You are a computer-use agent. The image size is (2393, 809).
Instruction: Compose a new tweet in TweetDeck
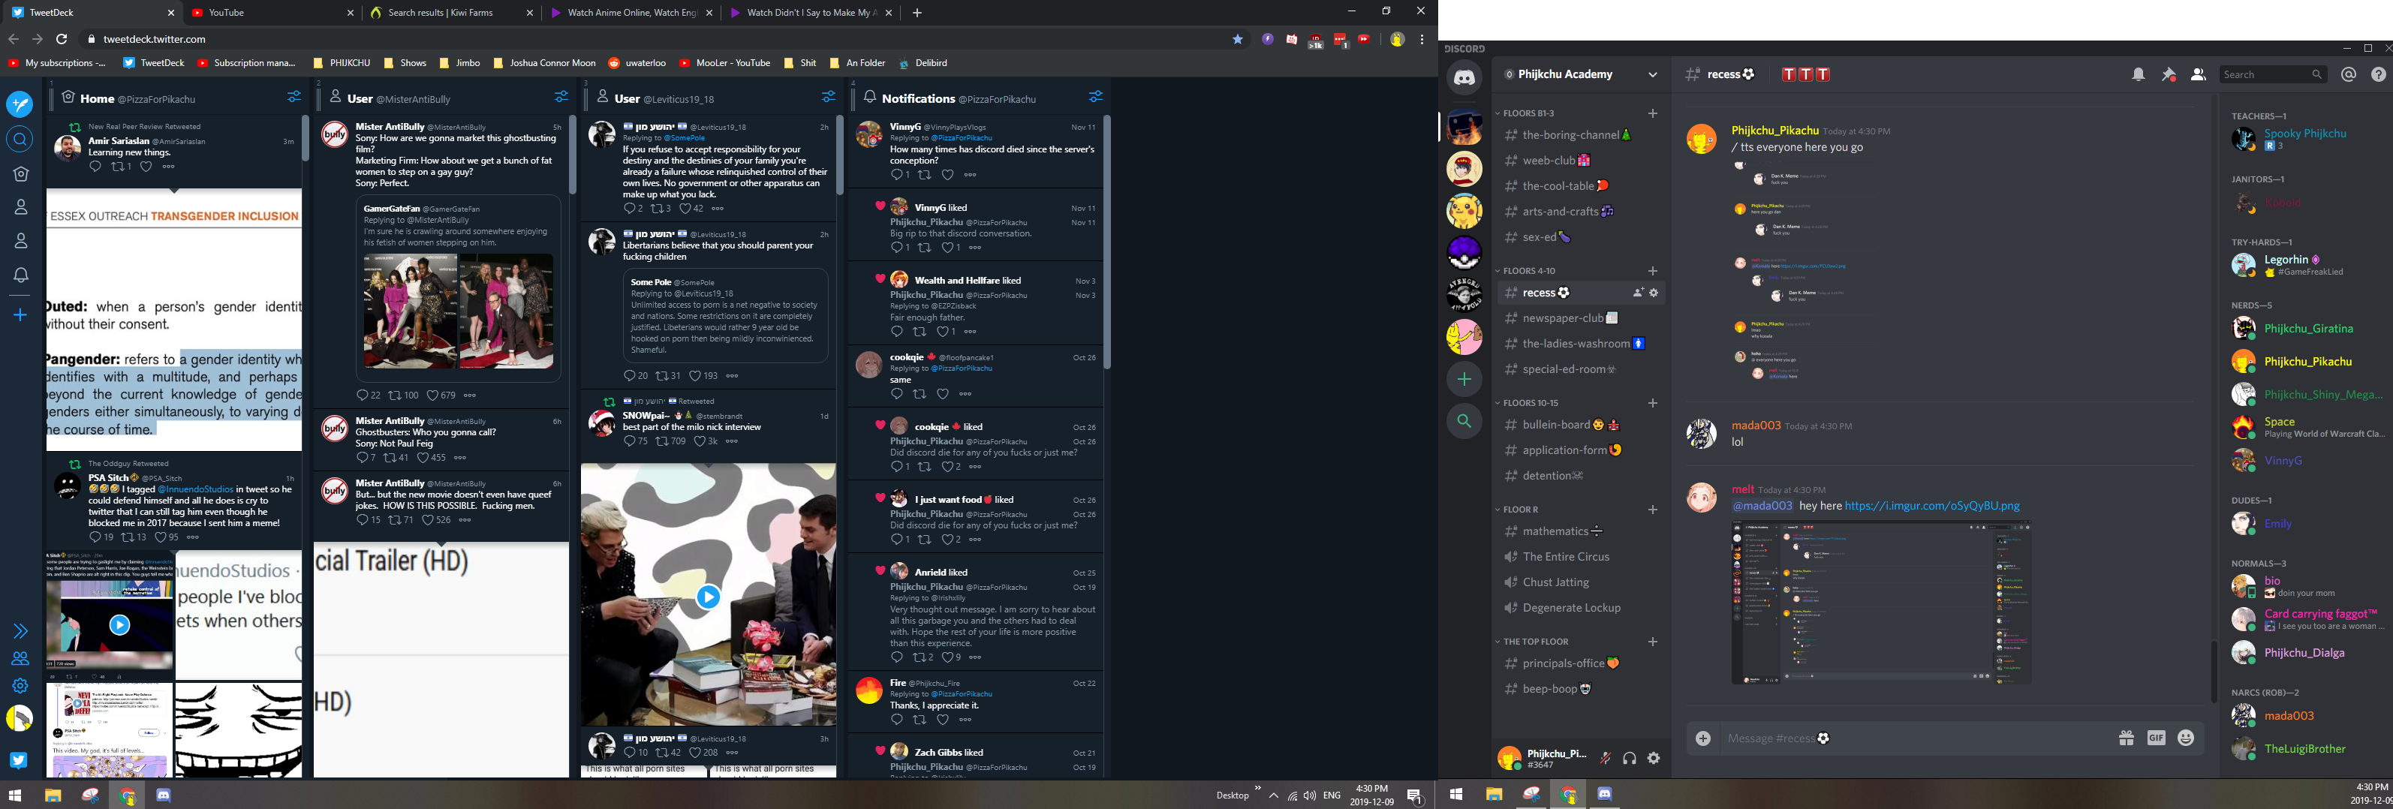coord(20,104)
